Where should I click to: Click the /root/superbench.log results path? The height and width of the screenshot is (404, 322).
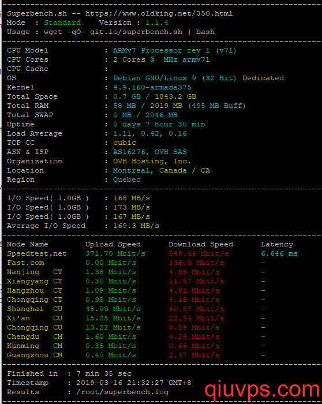coord(122,392)
